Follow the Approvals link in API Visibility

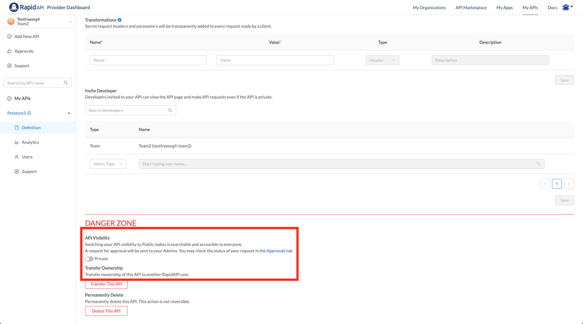pyautogui.click(x=276, y=251)
